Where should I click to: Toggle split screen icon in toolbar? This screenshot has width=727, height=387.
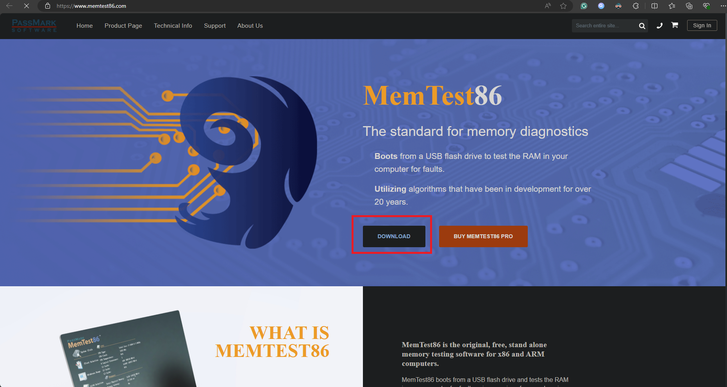(x=655, y=6)
